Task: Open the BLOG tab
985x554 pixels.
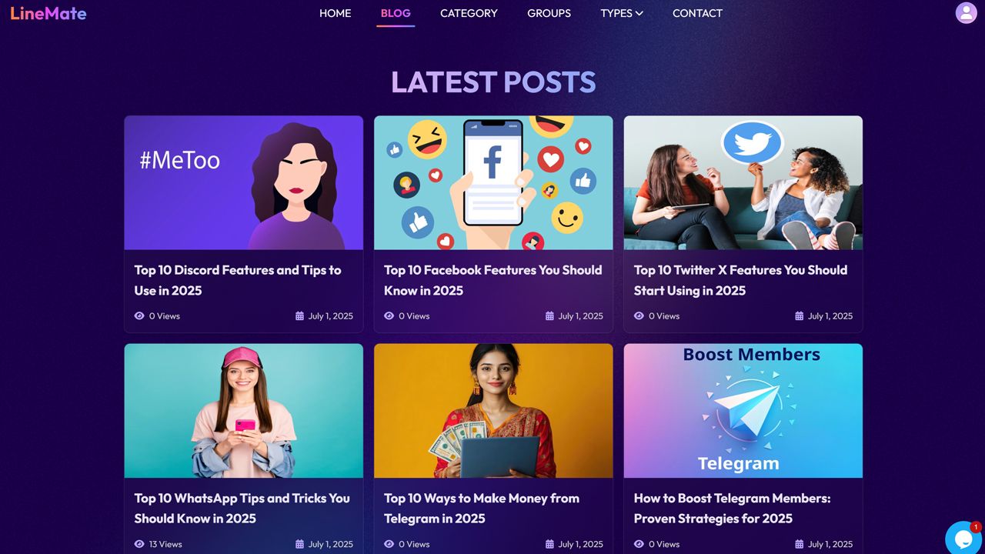Action: (396, 13)
